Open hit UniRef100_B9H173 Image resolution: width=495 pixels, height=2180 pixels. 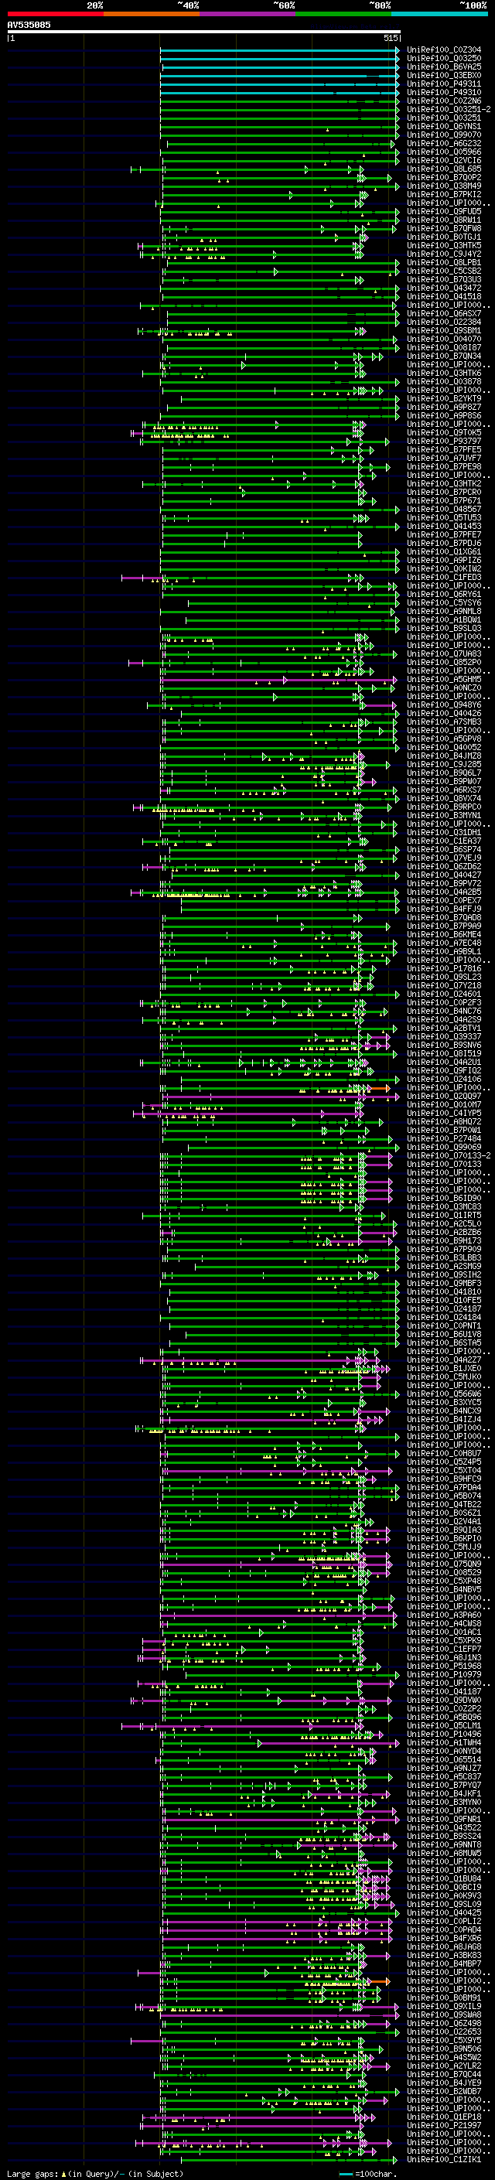pyautogui.click(x=443, y=1240)
